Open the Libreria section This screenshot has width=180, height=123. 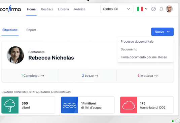(x=63, y=9)
